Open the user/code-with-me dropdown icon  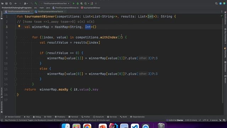tap(26, 4)
